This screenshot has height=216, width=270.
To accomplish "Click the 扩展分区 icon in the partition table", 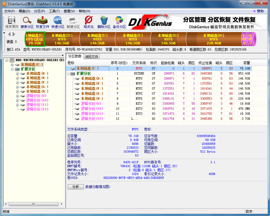I will coord(73,74).
